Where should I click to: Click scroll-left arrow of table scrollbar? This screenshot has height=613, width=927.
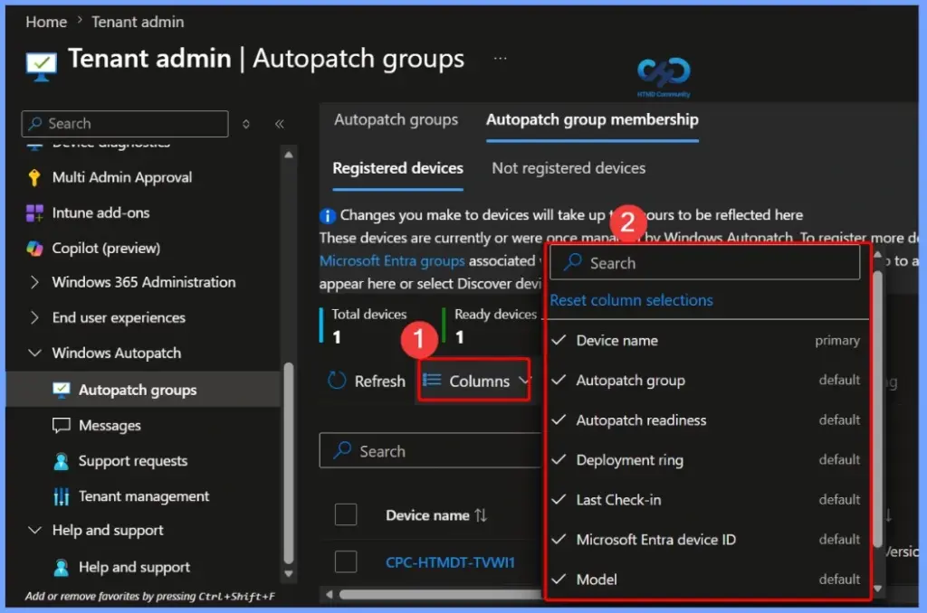coord(330,594)
